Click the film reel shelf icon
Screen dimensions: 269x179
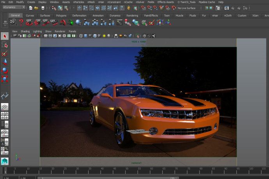(13, 22)
